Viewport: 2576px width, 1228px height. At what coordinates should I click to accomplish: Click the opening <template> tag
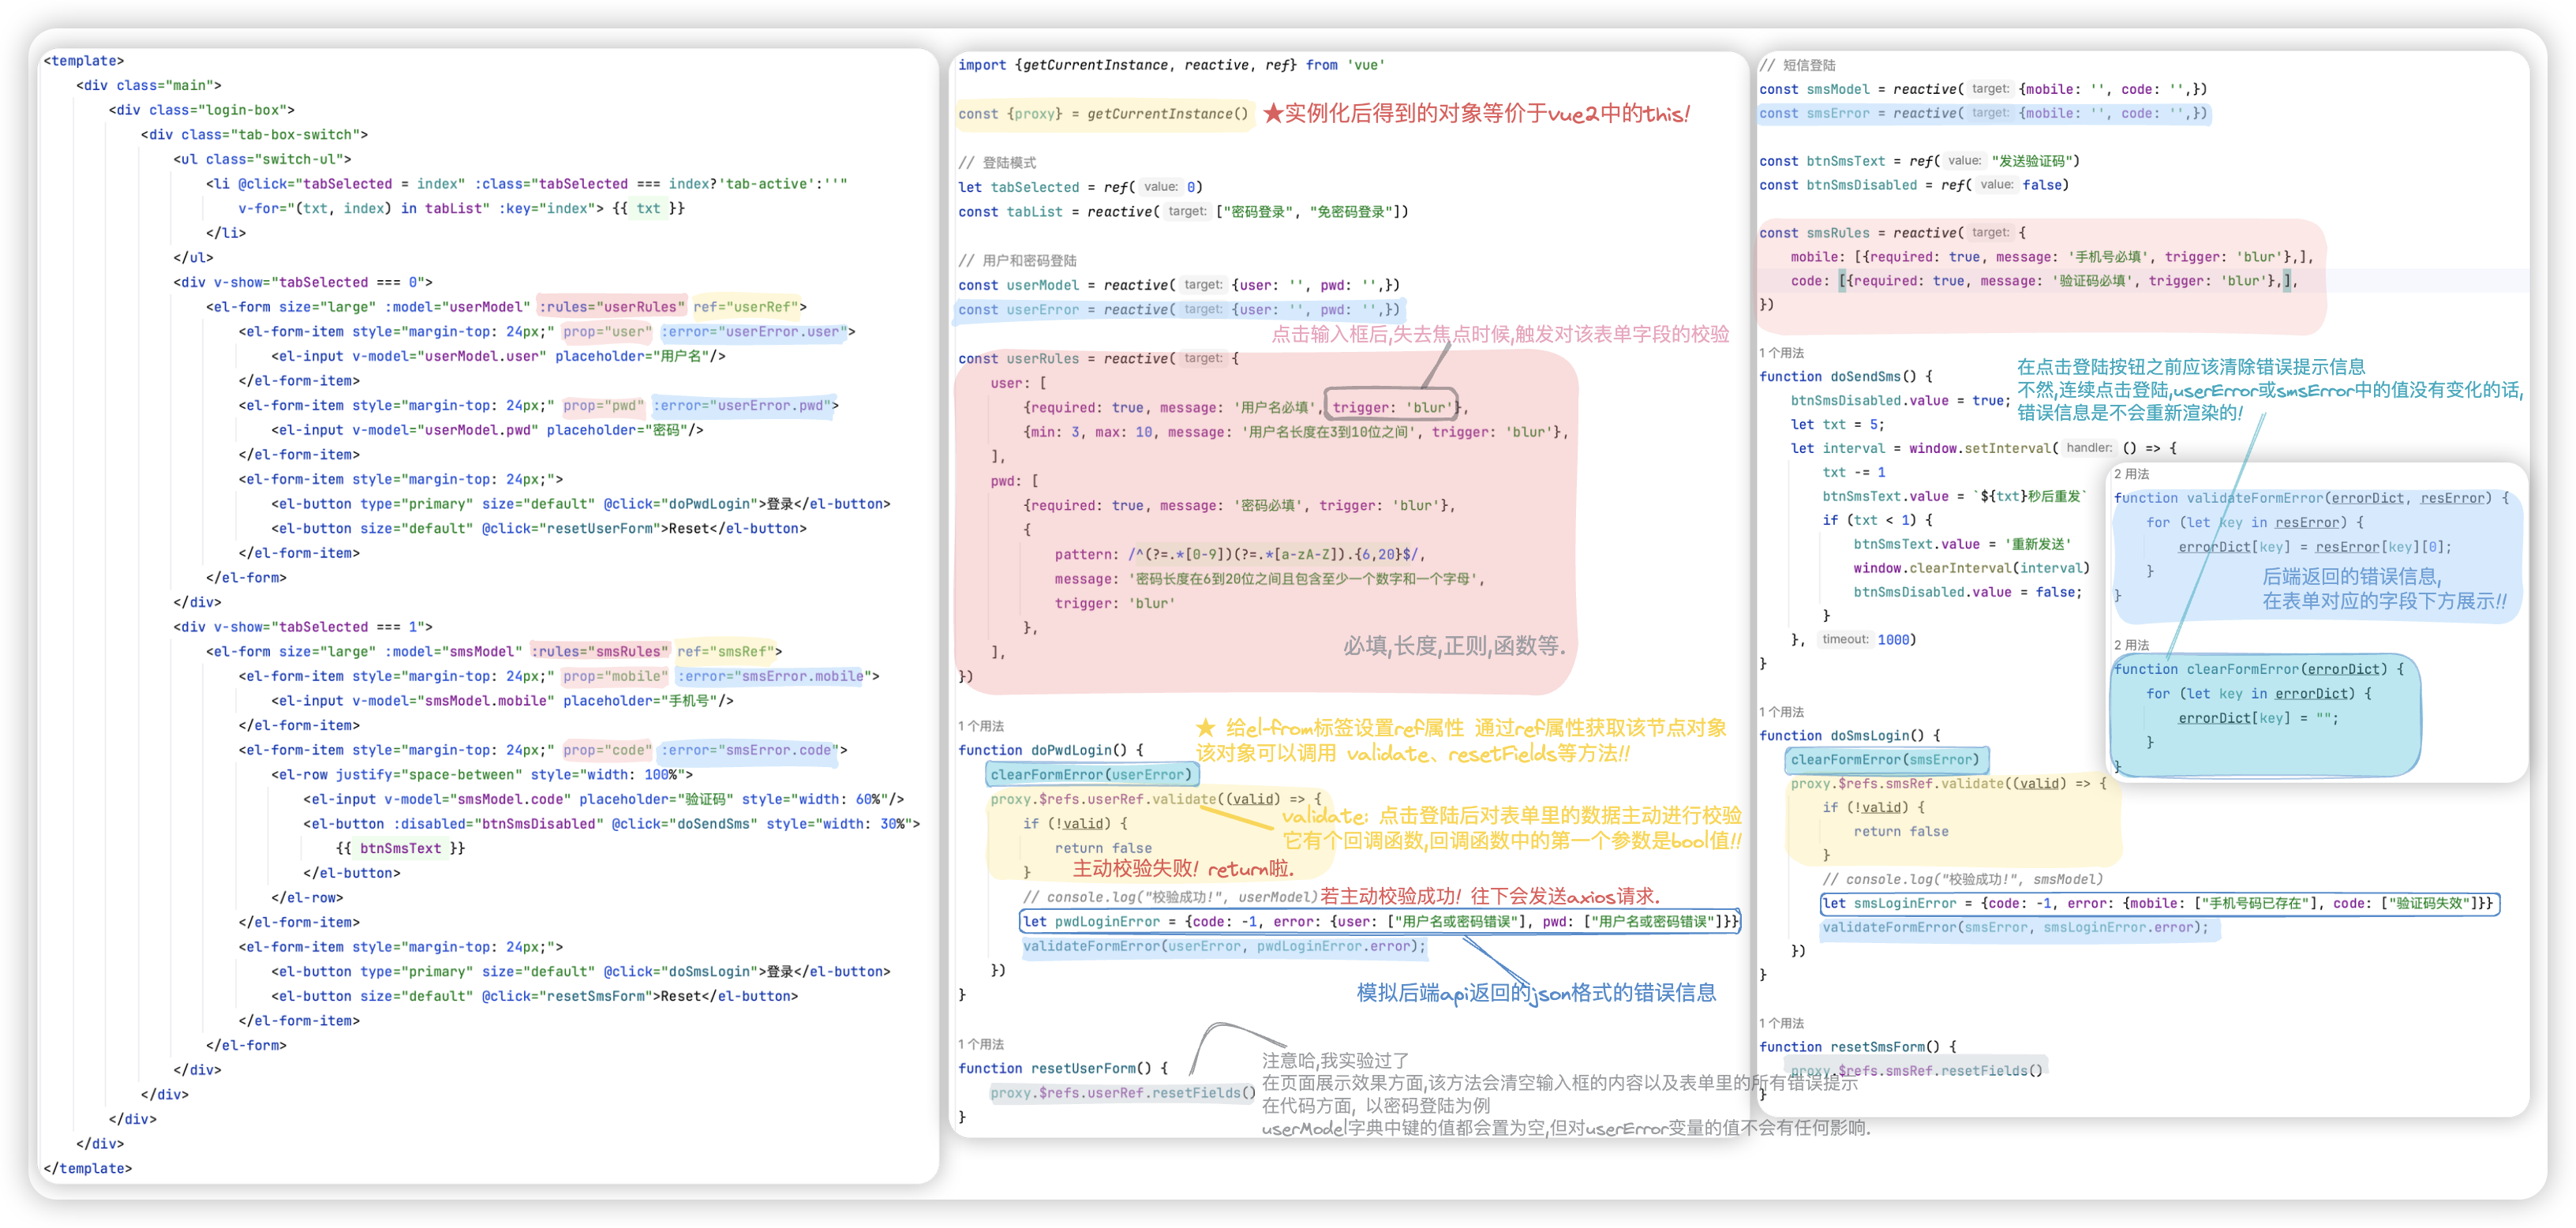point(83,61)
